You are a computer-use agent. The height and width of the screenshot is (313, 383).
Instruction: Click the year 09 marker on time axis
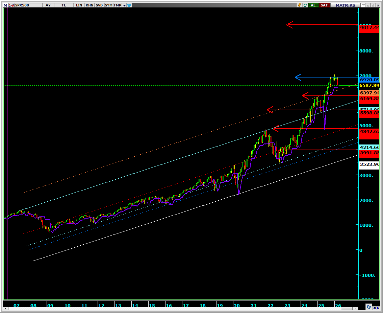(x=50, y=306)
